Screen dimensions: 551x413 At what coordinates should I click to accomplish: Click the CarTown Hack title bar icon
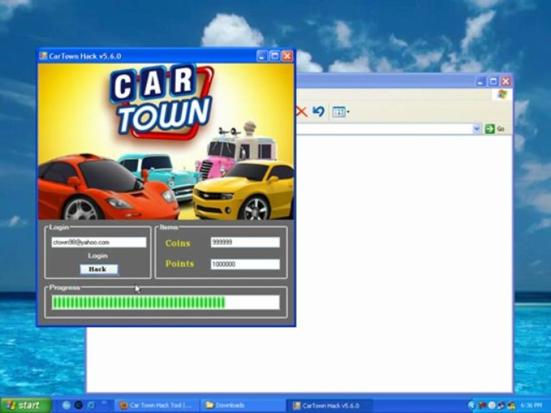[43, 56]
